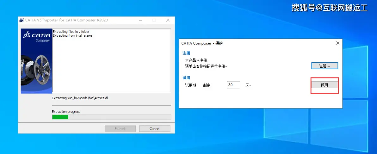Minimize the CATIA V5 importer window
This screenshot has width=377, height=154.
(140, 20)
